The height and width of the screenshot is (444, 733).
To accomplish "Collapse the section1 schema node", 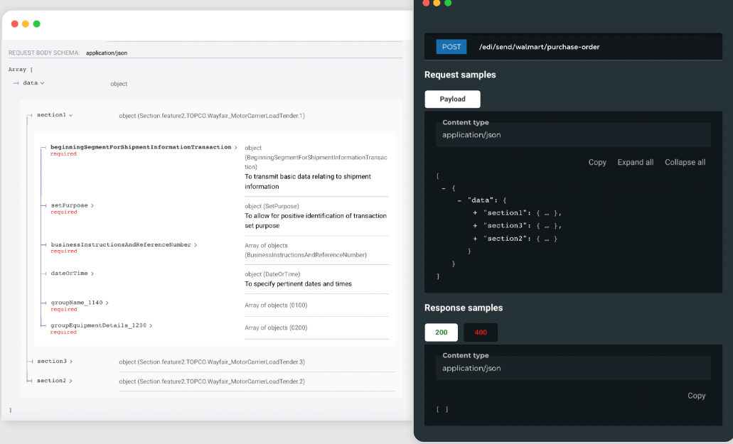I will 54,115.
